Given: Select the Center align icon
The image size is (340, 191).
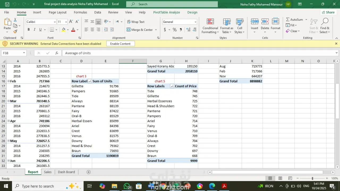Looking at the screenshot, I should coord(92,30).
